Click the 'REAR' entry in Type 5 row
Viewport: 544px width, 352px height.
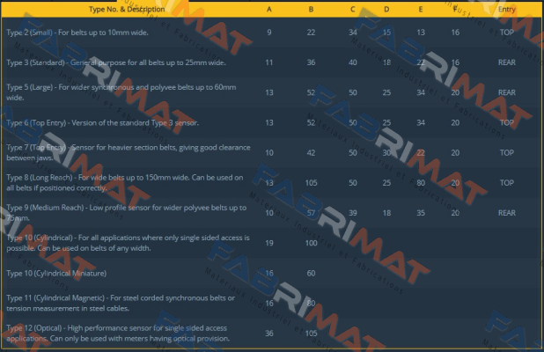507,92
